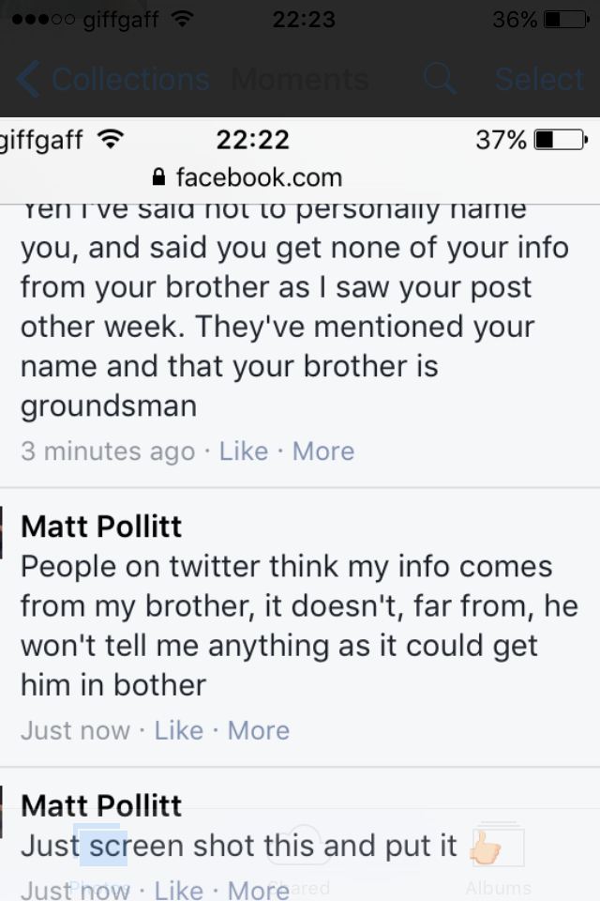This screenshot has height=901, width=600.
Task: Open Matt Pollitt's profile from the first comment
Action: (x=101, y=527)
